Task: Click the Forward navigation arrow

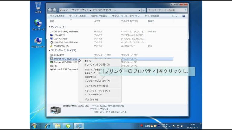Action: click(x=54, y=10)
